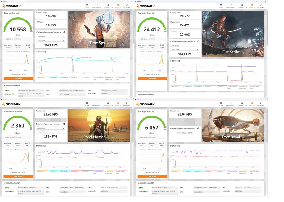
Task: Toggle GPU Temperature series in Fire Strike monitoring legend
Action: [199, 86]
